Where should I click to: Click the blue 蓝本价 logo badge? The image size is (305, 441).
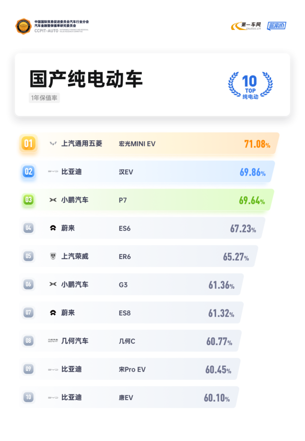[x=276, y=26]
